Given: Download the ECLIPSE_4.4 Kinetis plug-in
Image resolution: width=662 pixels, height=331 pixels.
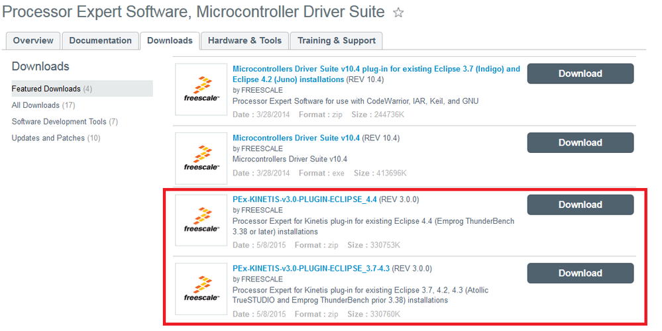Looking at the screenshot, I should [580, 205].
